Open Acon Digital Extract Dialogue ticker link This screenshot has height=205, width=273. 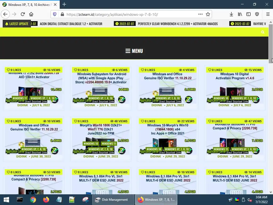pyautogui.click(x=71, y=24)
